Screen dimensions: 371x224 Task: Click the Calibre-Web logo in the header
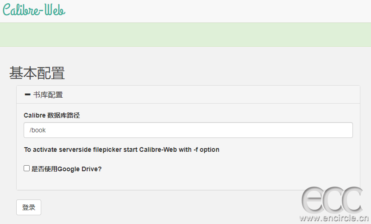click(34, 10)
